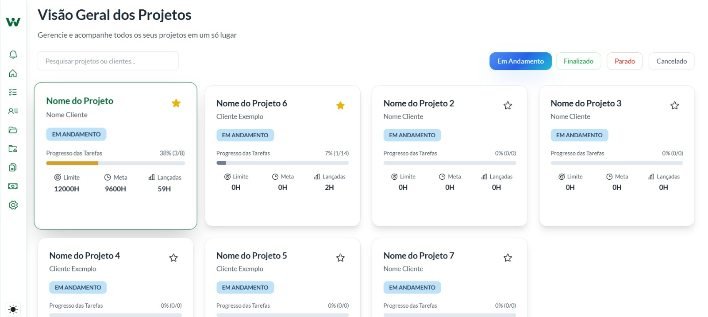Open the Nome do Projeto 6 title
This screenshot has height=317, width=708.
pos(252,103)
